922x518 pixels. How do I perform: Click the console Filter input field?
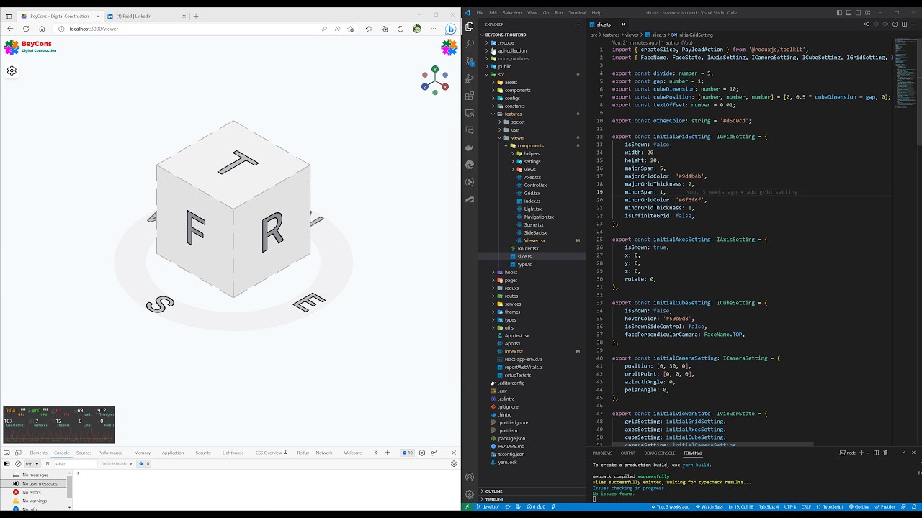pos(74,464)
